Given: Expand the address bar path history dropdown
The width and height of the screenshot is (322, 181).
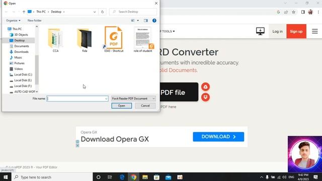Looking at the screenshot, I should pos(95,12).
